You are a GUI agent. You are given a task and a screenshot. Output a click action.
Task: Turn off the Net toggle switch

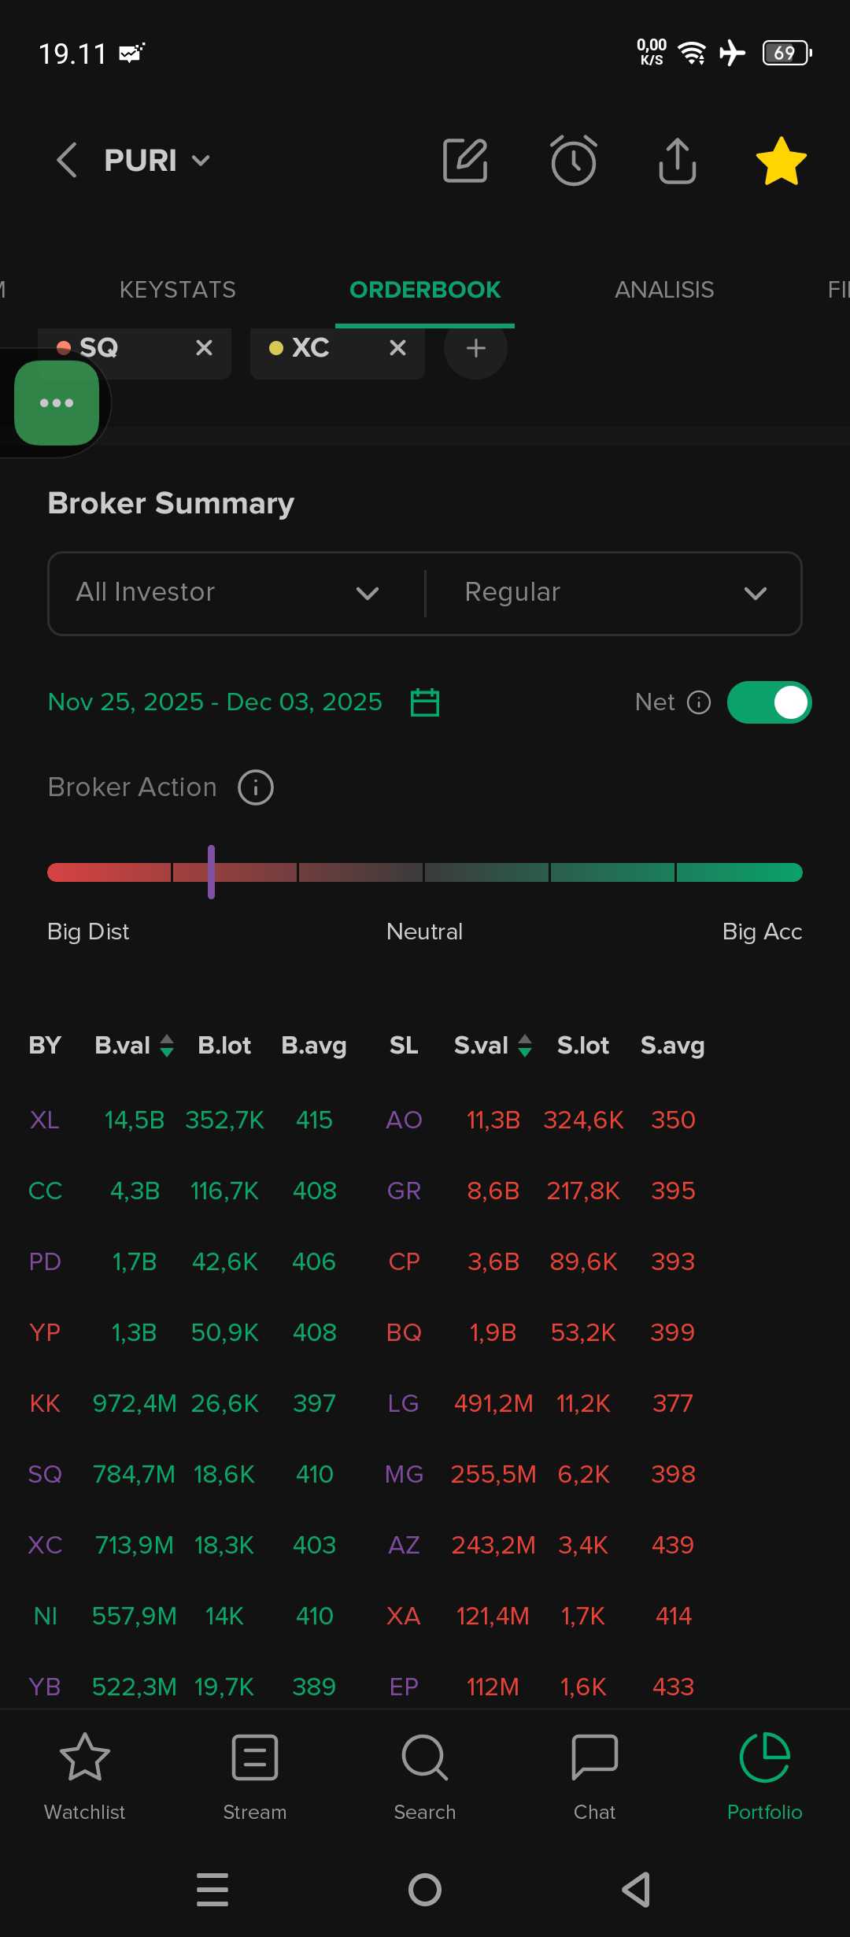769,702
